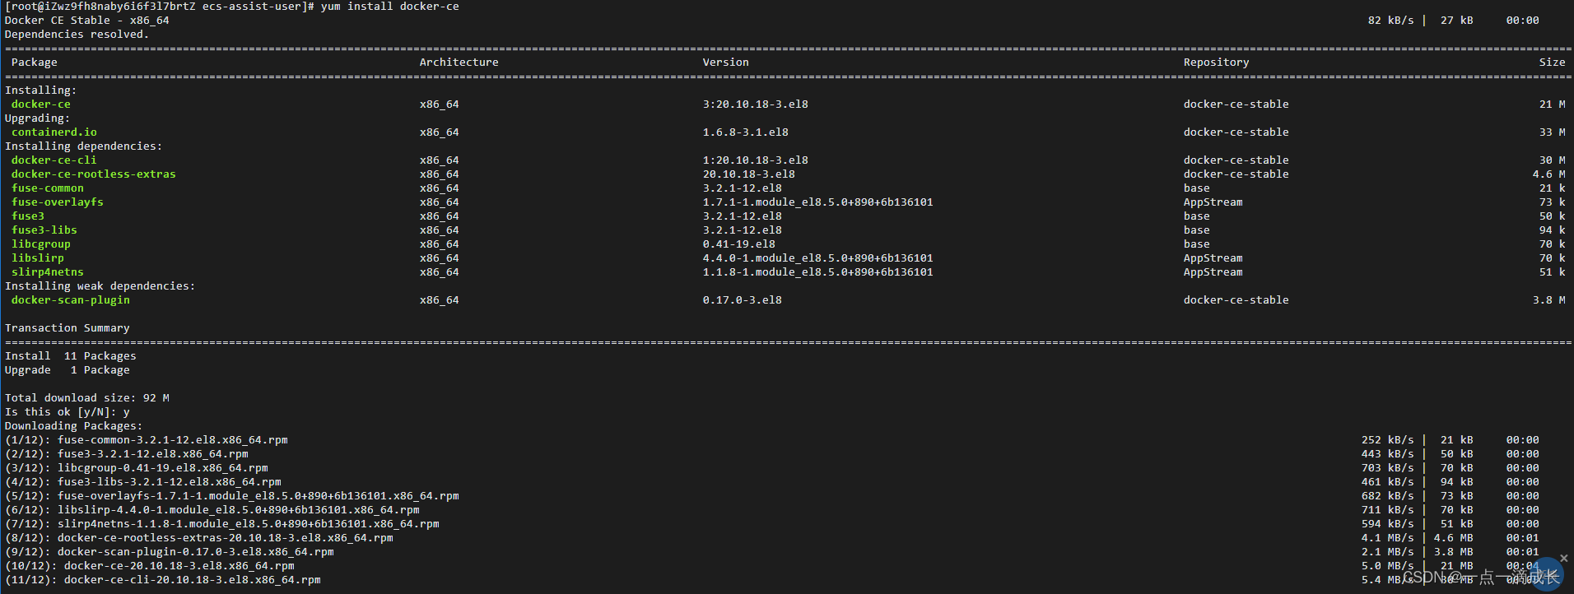Click 'docker-ce-stable' repository in docker-scan-plugin row
This screenshot has width=1574, height=594.
tap(1236, 300)
